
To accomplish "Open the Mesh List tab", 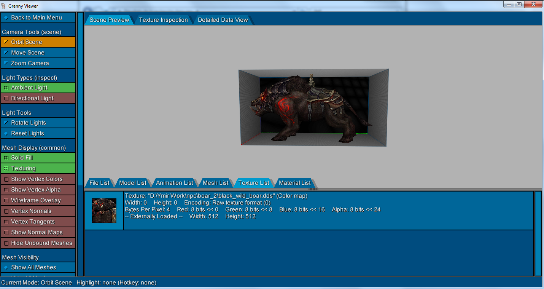I will pyautogui.click(x=216, y=183).
